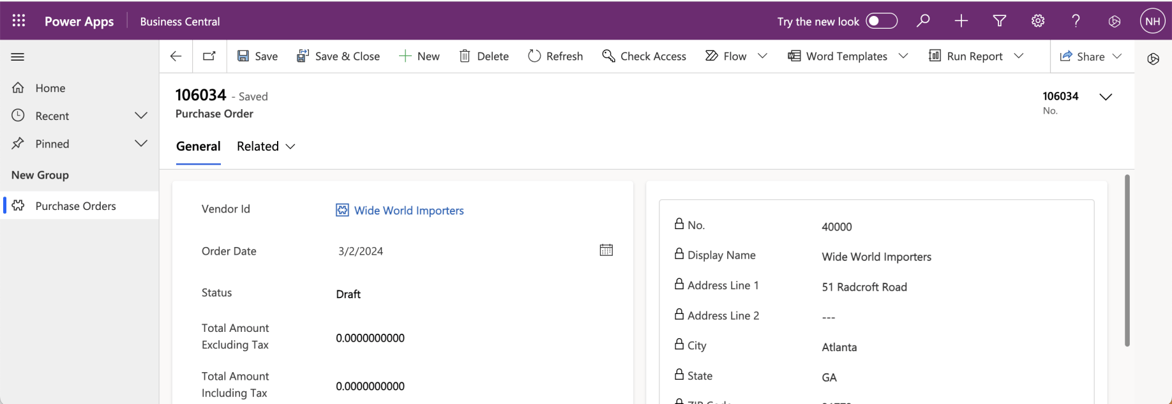Switch to the General tab

[198, 146]
